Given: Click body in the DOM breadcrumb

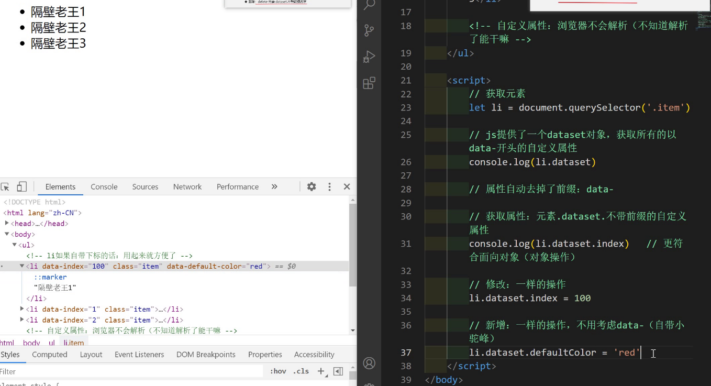Looking at the screenshot, I should [31, 343].
